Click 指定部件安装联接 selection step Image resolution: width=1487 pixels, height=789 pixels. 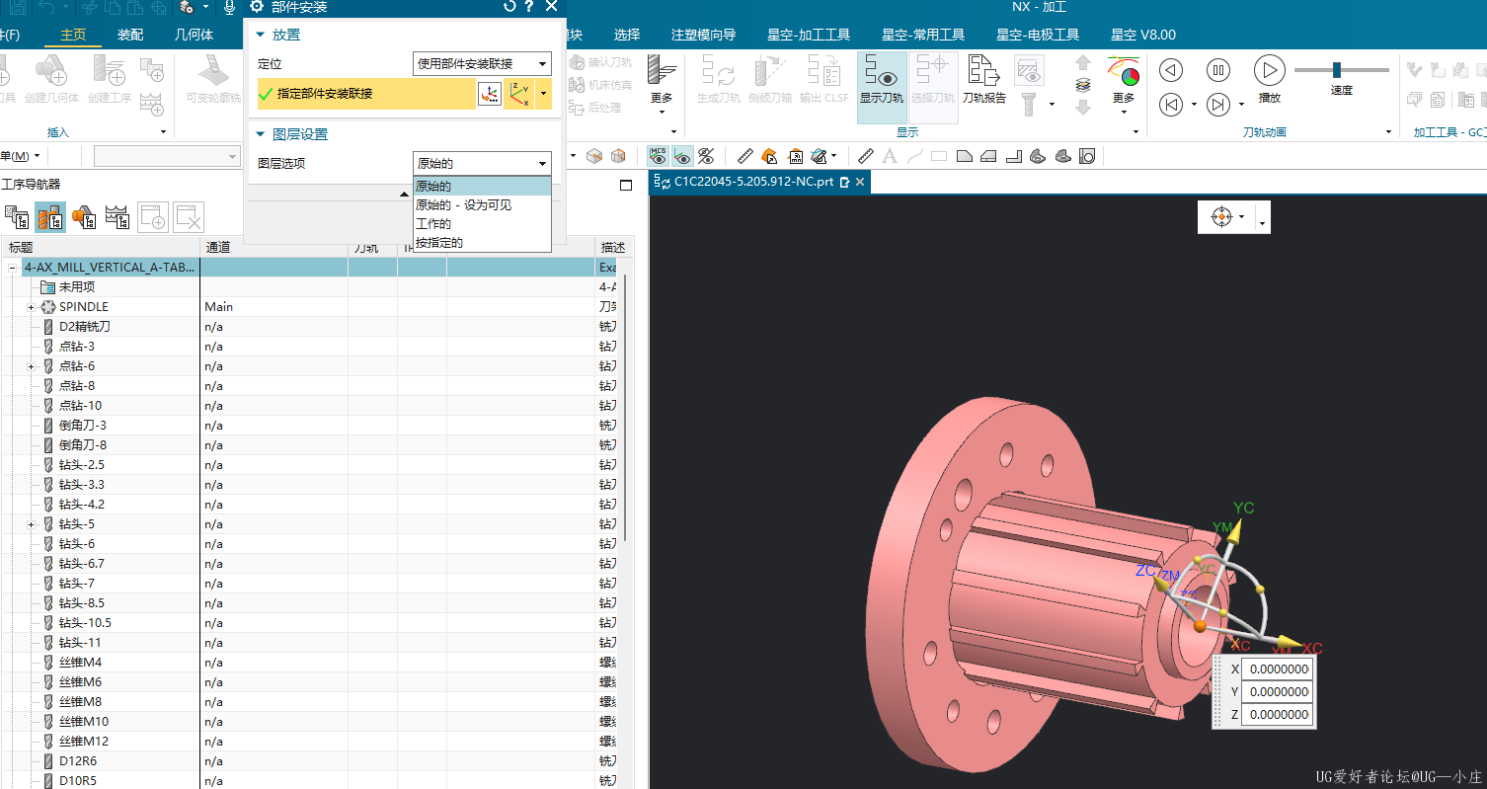click(x=364, y=94)
